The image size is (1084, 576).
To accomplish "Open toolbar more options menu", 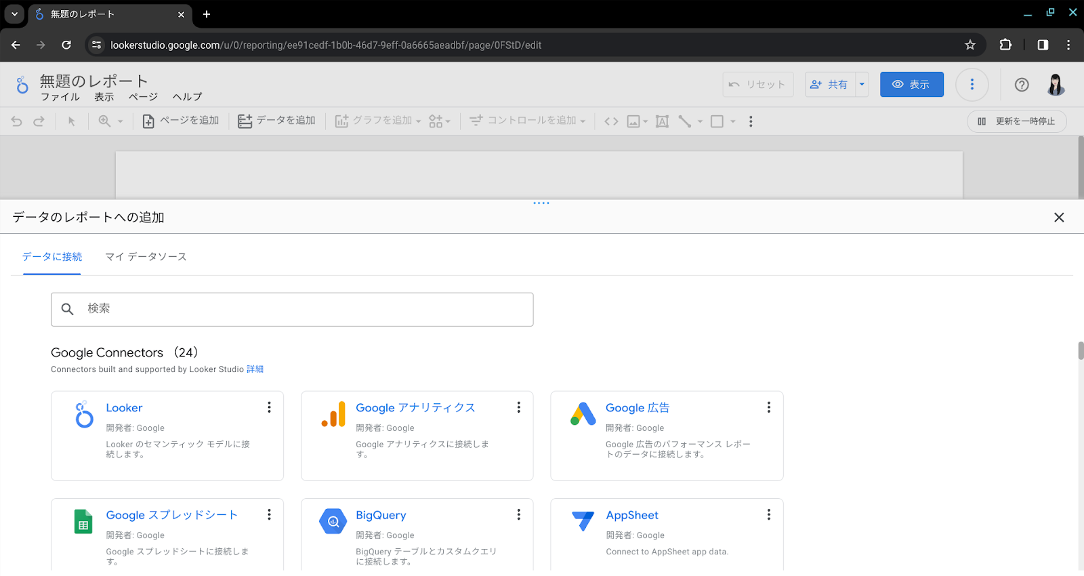I will 751,121.
